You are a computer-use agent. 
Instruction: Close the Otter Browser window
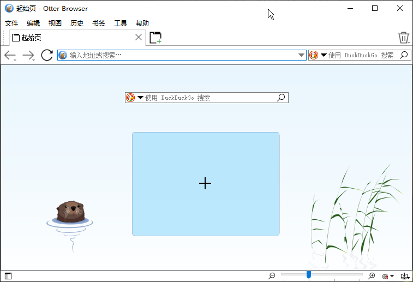point(399,8)
